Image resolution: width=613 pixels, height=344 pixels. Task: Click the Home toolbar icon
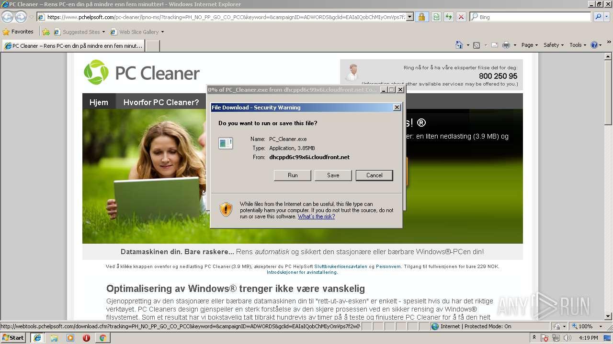(459, 45)
